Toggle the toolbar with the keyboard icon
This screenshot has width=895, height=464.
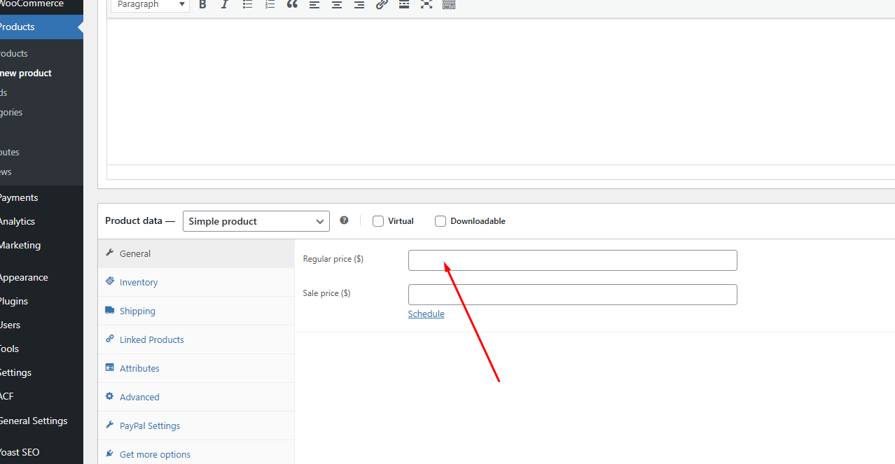pyautogui.click(x=449, y=5)
